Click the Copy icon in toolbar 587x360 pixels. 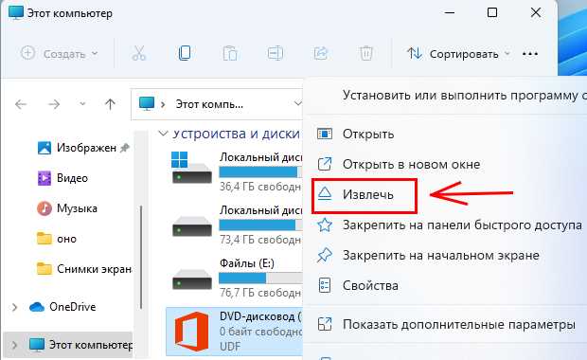click(185, 54)
